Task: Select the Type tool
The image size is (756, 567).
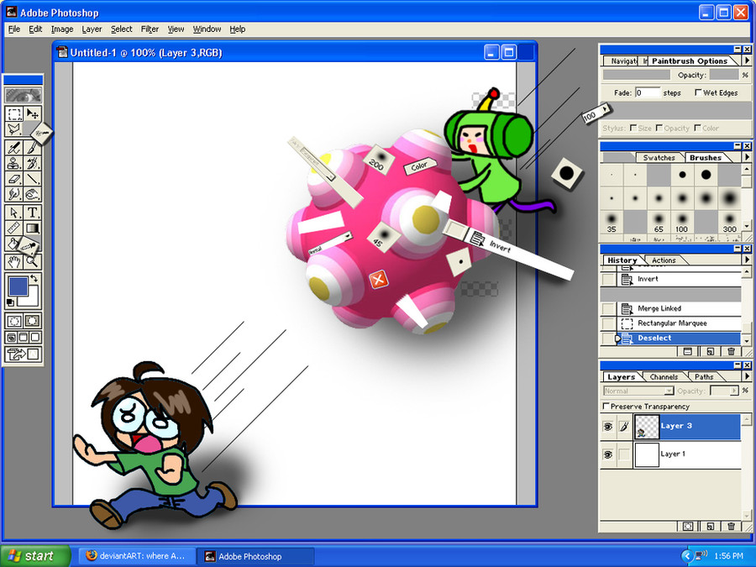Action: [x=32, y=213]
